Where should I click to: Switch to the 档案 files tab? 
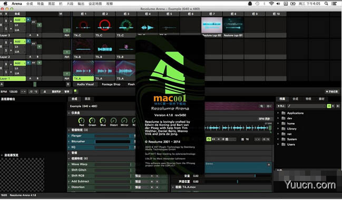(282, 99)
